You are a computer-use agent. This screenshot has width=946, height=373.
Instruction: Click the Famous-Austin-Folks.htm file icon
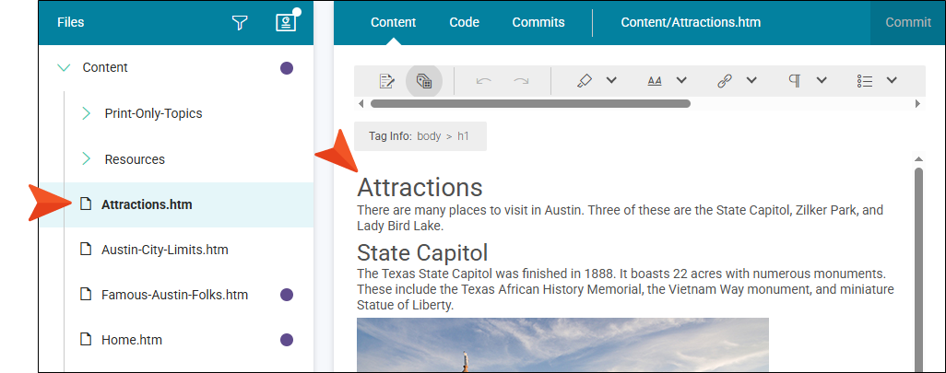tap(87, 294)
